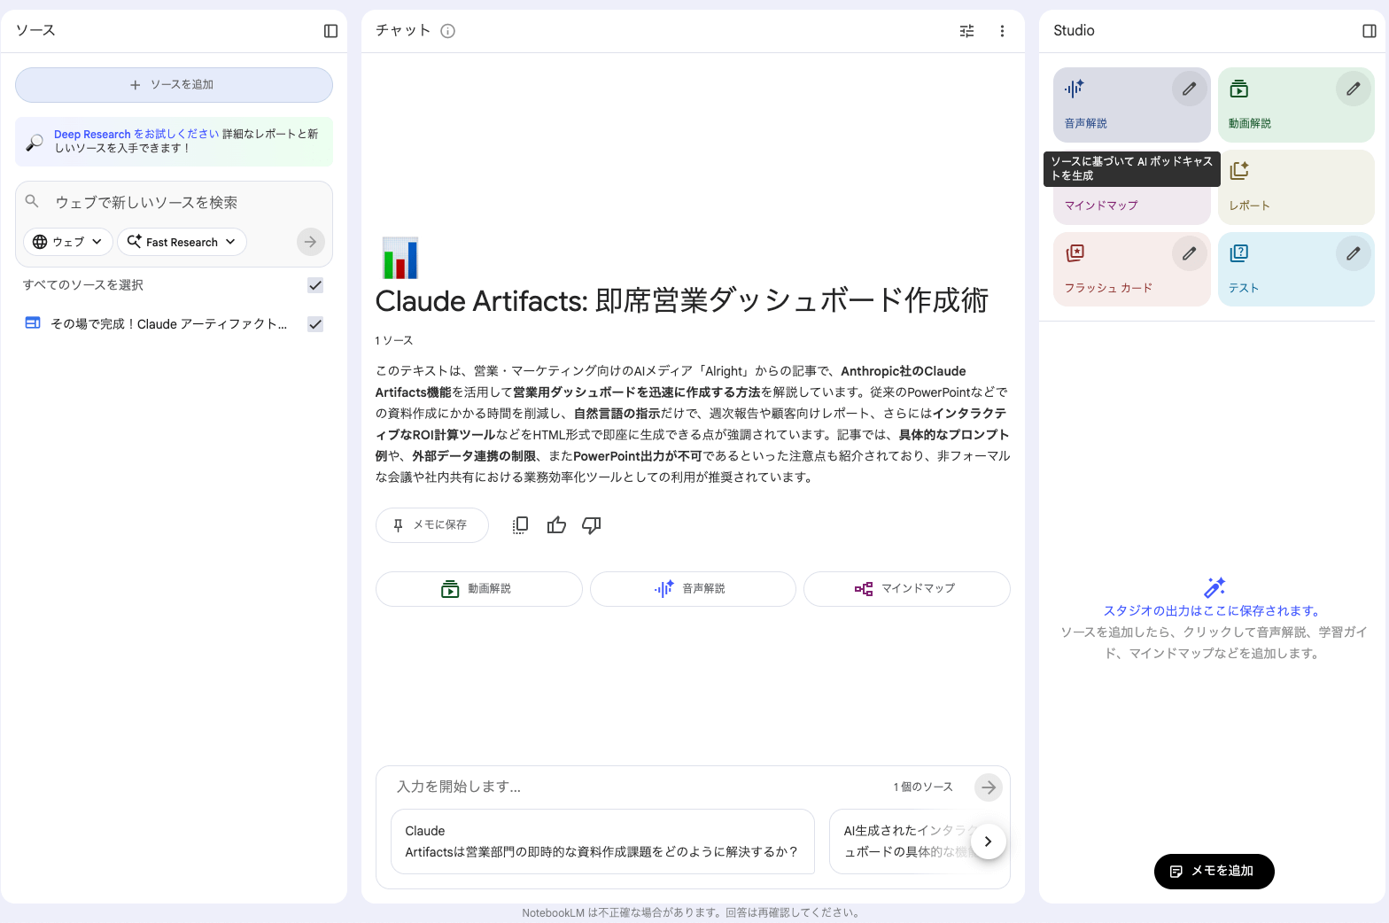Open the Deep Research をお試しください link
The width and height of the screenshot is (1389, 923).
click(x=136, y=134)
